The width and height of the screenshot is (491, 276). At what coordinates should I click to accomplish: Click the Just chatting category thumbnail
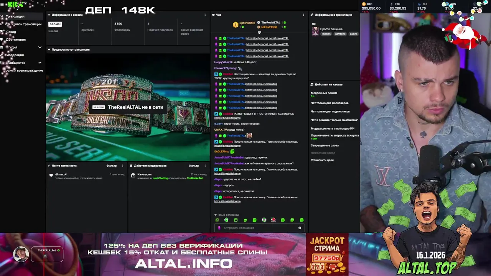(315, 31)
